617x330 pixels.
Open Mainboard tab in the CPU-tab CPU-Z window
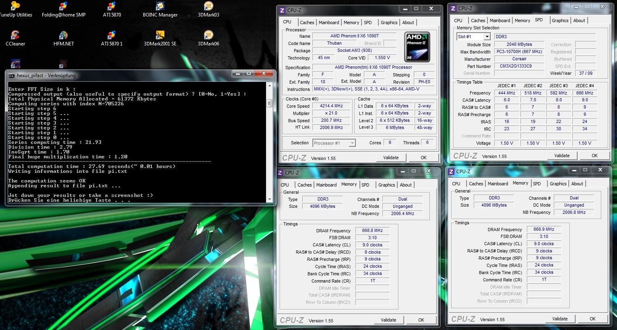pos(329,23)
